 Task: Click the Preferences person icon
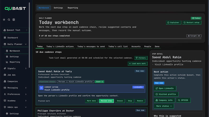coord(5,94)
